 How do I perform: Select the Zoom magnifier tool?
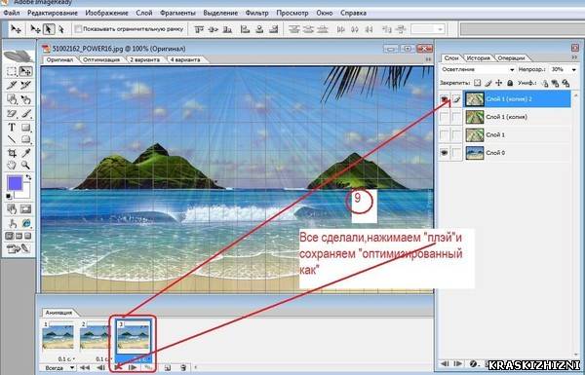[x=25, y=166]
